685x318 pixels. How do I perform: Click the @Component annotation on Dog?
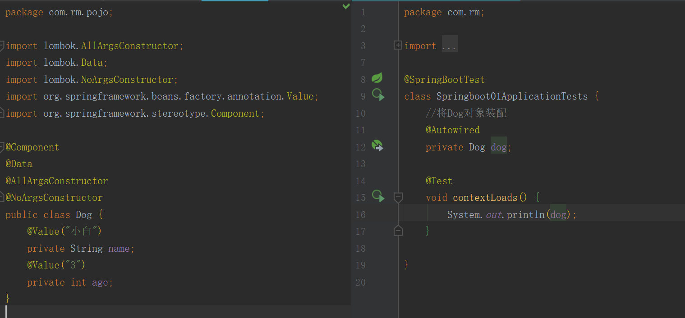pos(32,147)
